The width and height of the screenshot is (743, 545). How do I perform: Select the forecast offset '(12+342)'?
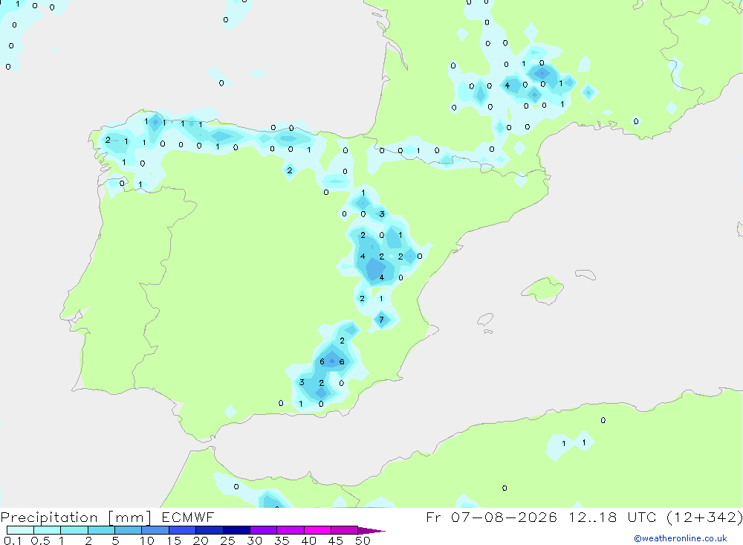coord(704,517)
